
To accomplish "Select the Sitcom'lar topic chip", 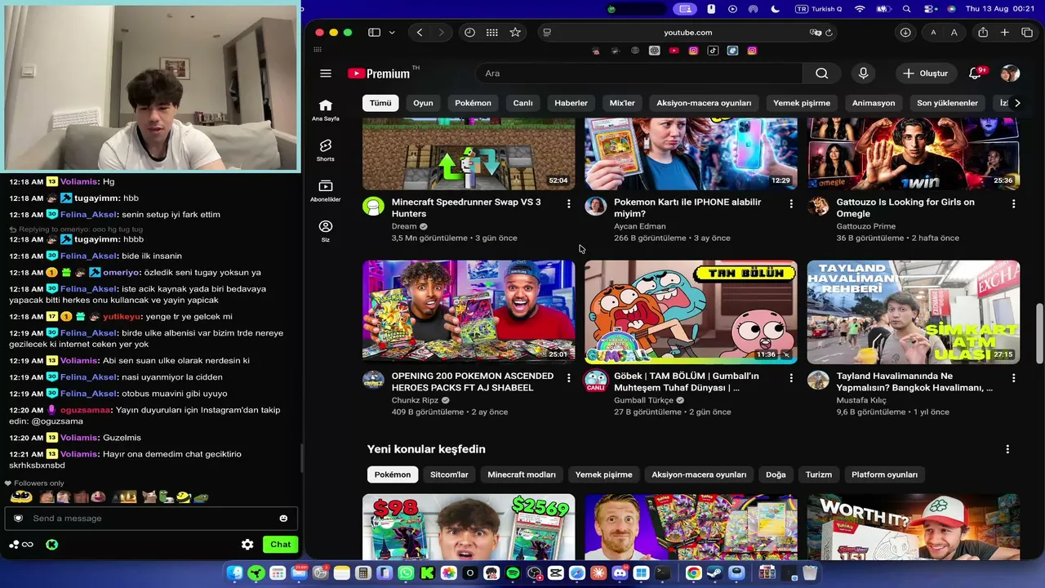I will point(449,474).
